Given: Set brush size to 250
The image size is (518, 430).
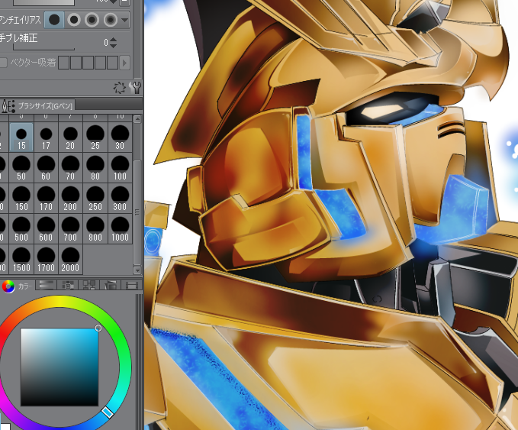Looking at the screenshot, I should 95,198.
